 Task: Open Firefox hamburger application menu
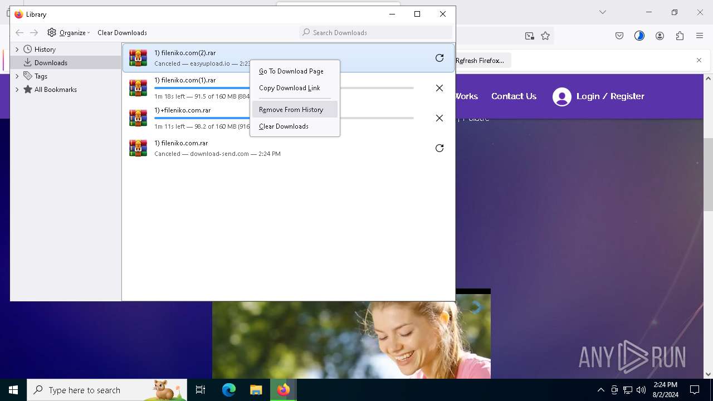(700, 36)
